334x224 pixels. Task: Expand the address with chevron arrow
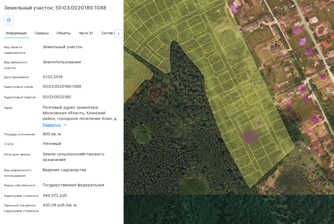(x=65, y=125)
